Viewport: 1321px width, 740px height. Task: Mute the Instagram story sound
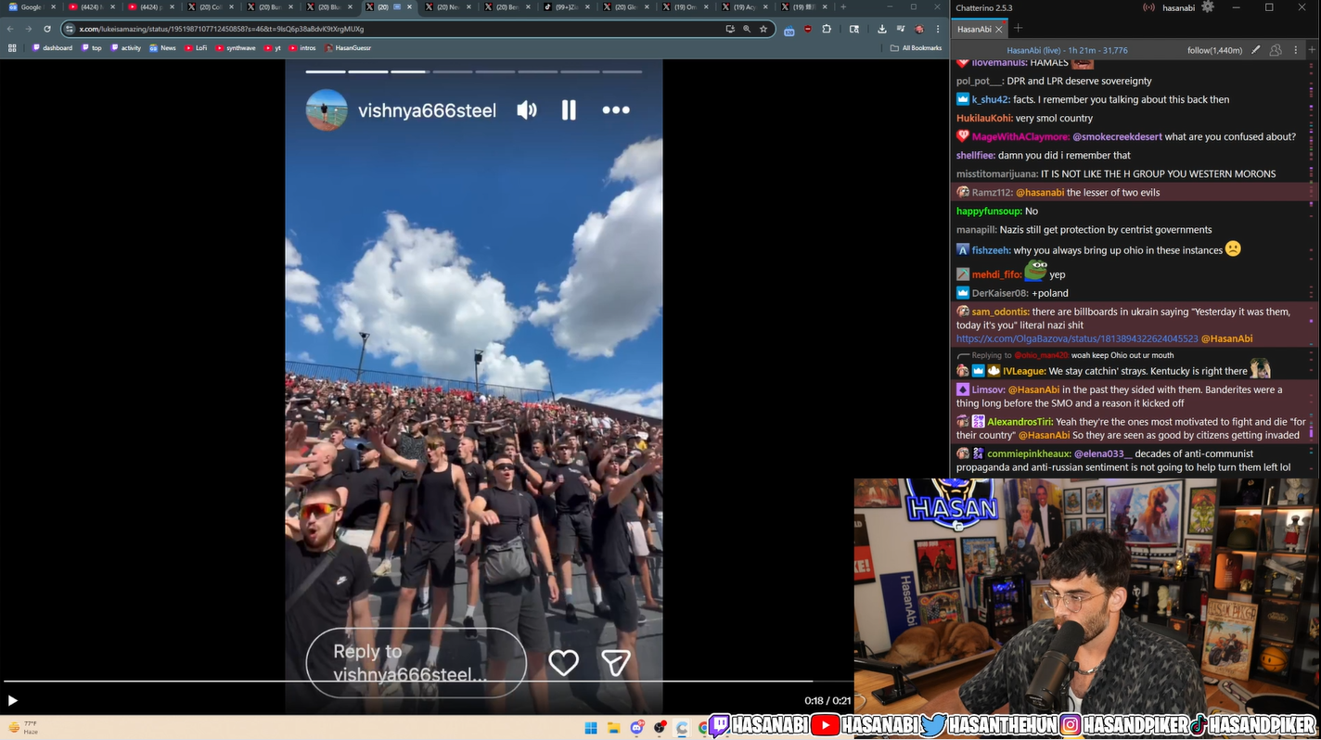(x=527, y=110)
